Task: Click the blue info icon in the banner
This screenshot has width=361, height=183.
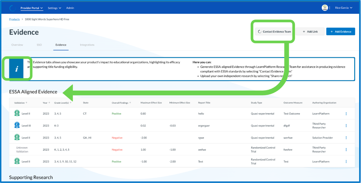Action: (x=16, y=69)
